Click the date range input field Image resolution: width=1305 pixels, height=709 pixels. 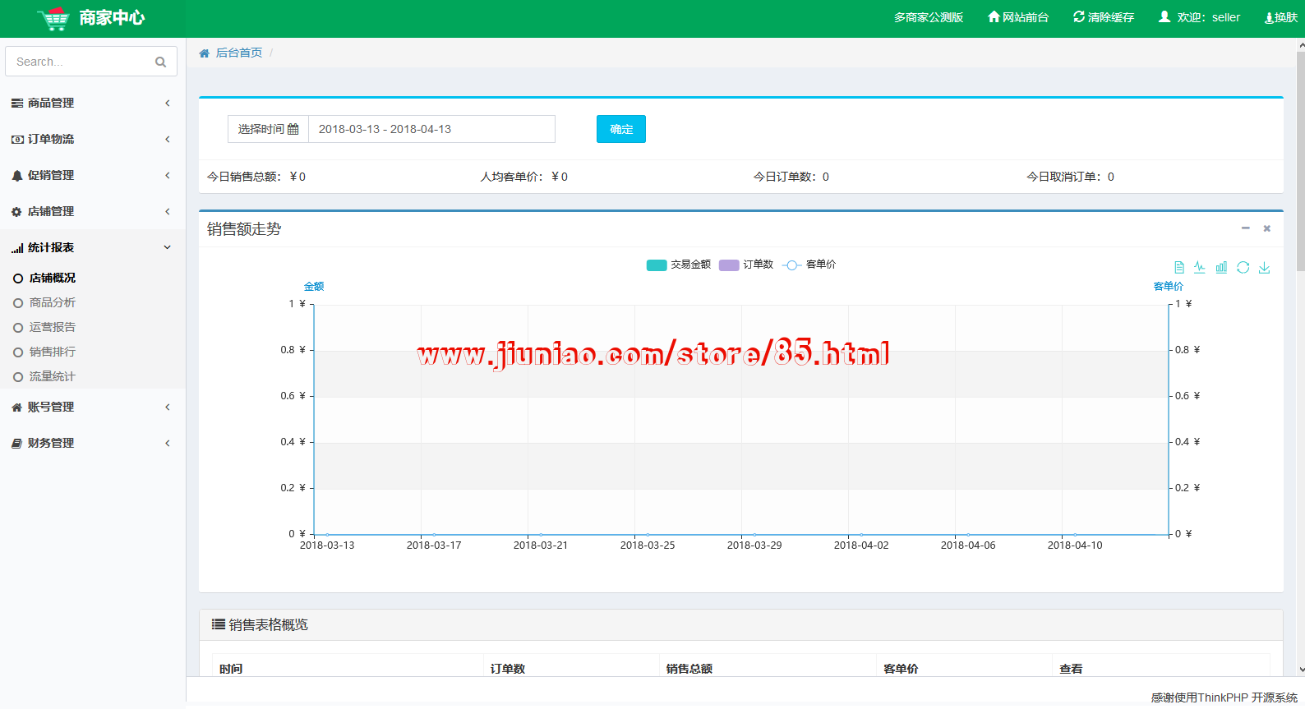pyautogui.click(x=431, y=129)
